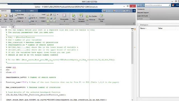Close the main.m document tab

coord(9,27)
